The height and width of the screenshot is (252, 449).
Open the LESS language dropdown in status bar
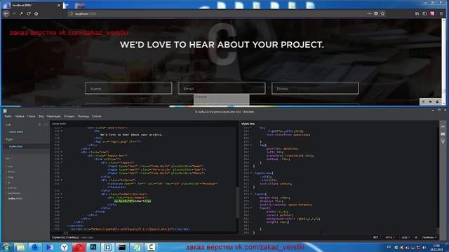click(x=406, y=237)
